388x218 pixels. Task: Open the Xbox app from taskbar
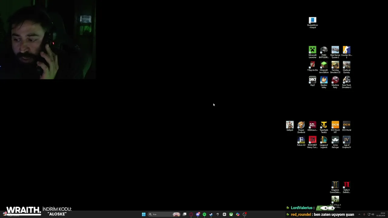point(231,214)
